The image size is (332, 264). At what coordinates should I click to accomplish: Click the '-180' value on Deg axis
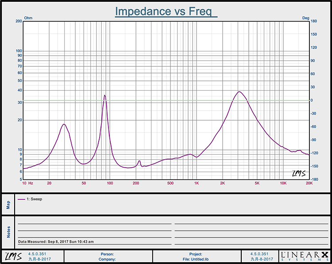[x=314, y=180]
